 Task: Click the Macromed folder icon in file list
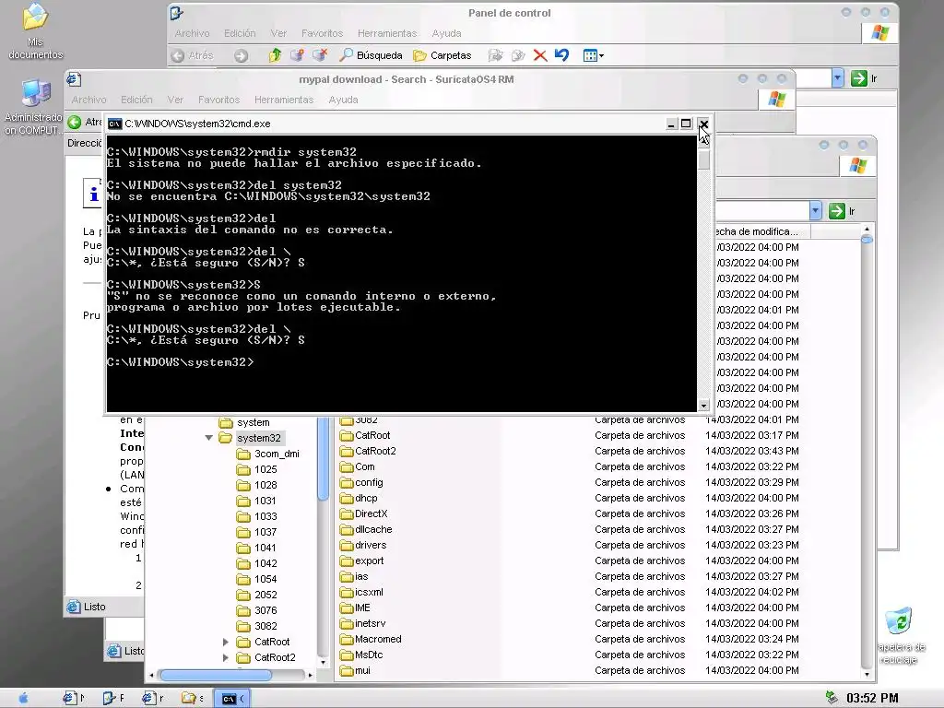(x=347, y=639)
